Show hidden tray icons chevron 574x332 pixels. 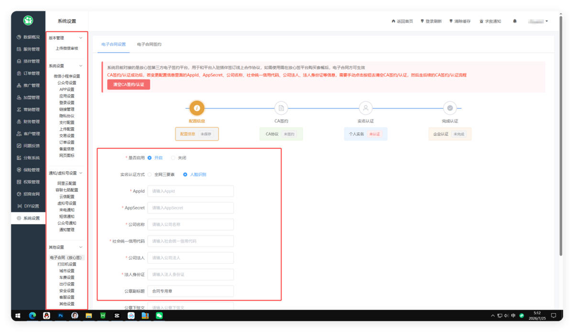coord(493,316)
